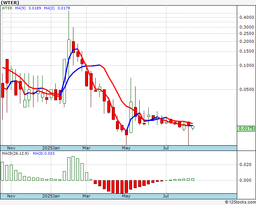Viewport: 256px width, 205px height.
Task: Click the MA(3) legend label
Action: [49, 8]
